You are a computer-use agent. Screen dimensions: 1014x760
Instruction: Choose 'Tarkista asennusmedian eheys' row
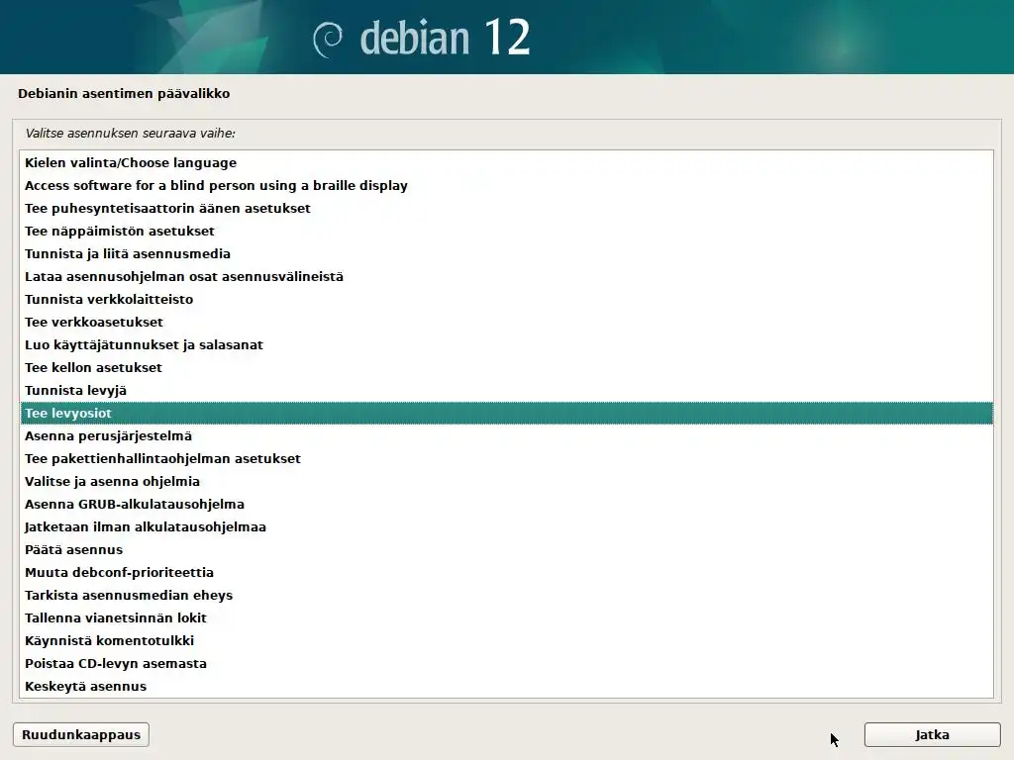coord(507,595)
